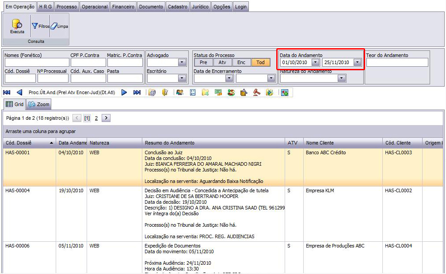The width and height of the screenshot is (446, 274).
Task: Sort by the Nome Cliente column header
Action: 343,143
